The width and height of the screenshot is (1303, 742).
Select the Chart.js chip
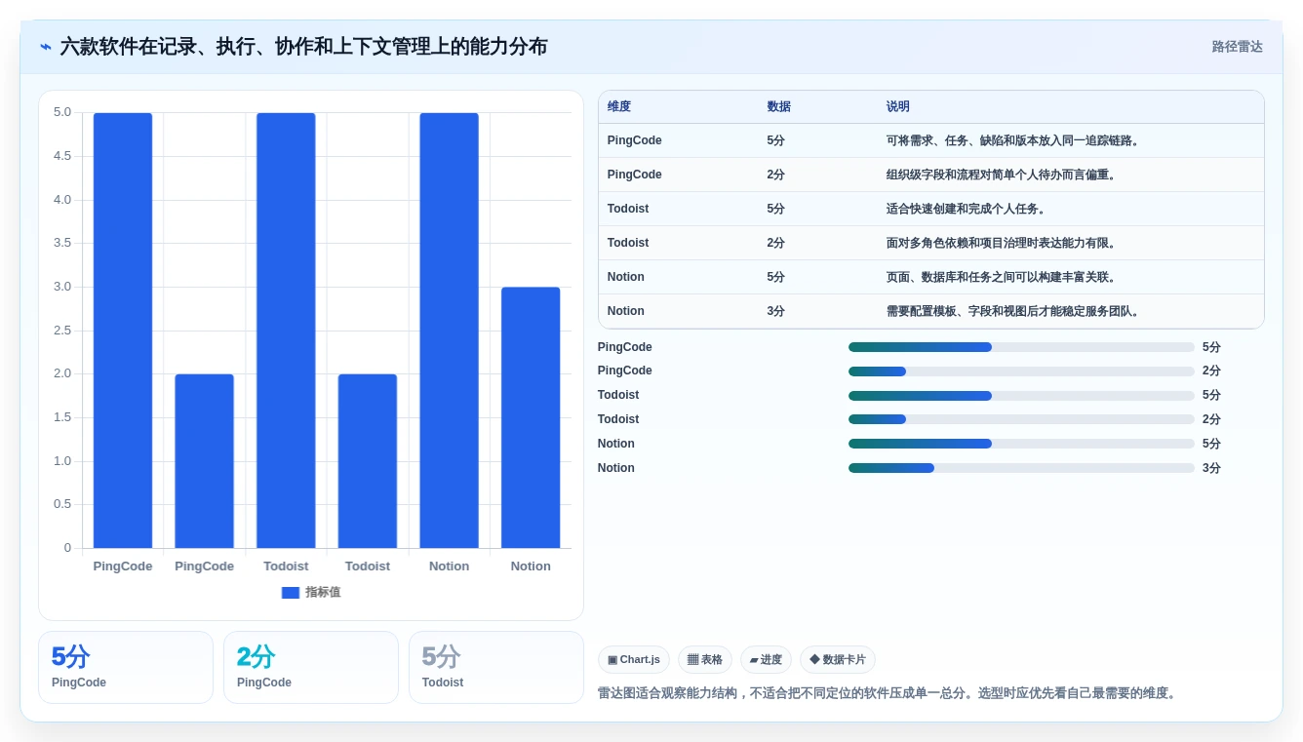coord(634,660)
